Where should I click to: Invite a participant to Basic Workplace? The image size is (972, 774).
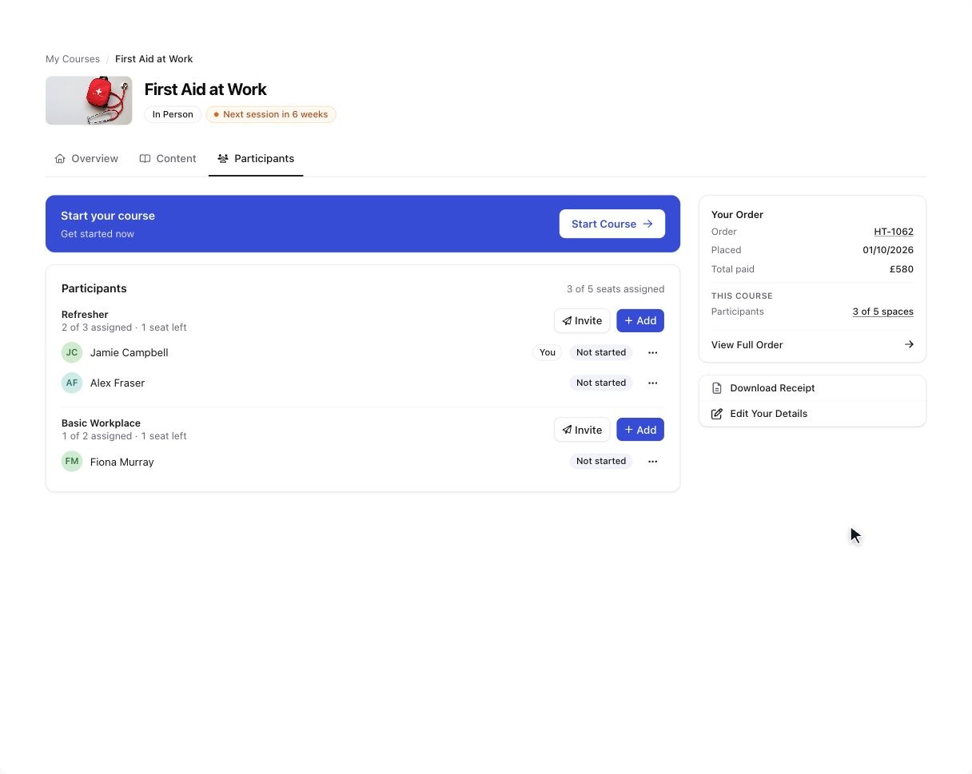pos(582,430)
